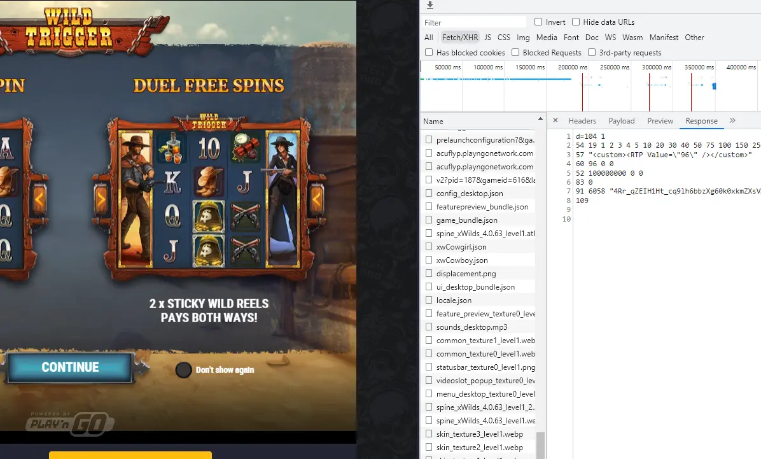Tick Has blocked cookies checkbox

(429, 52)
